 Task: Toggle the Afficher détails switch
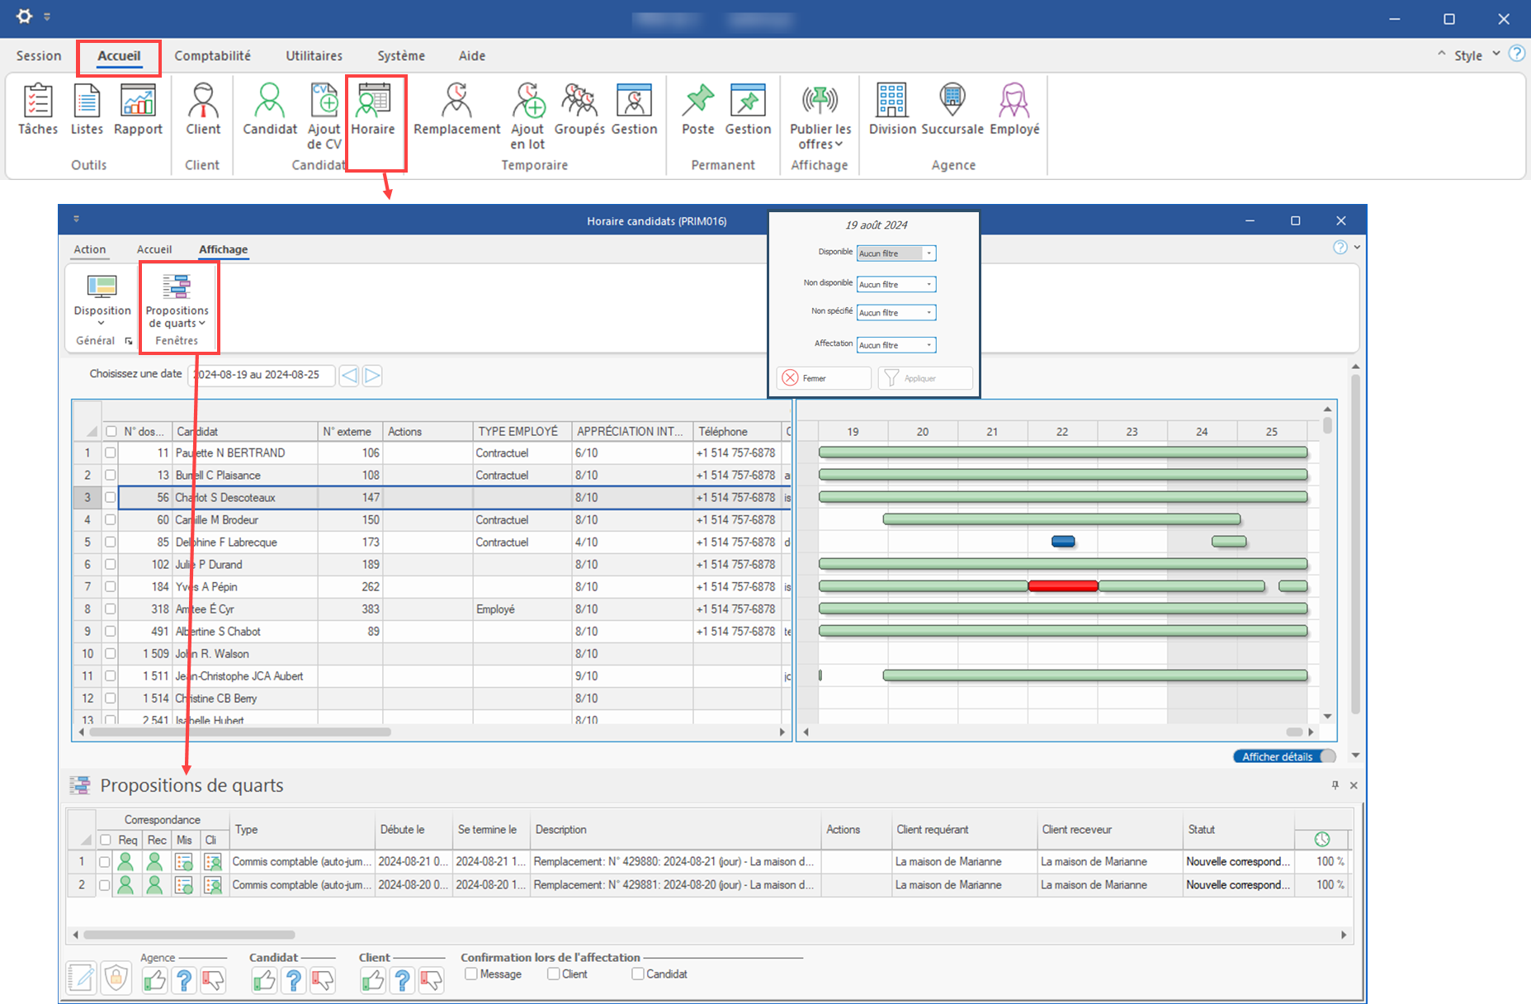(1283, 756)
